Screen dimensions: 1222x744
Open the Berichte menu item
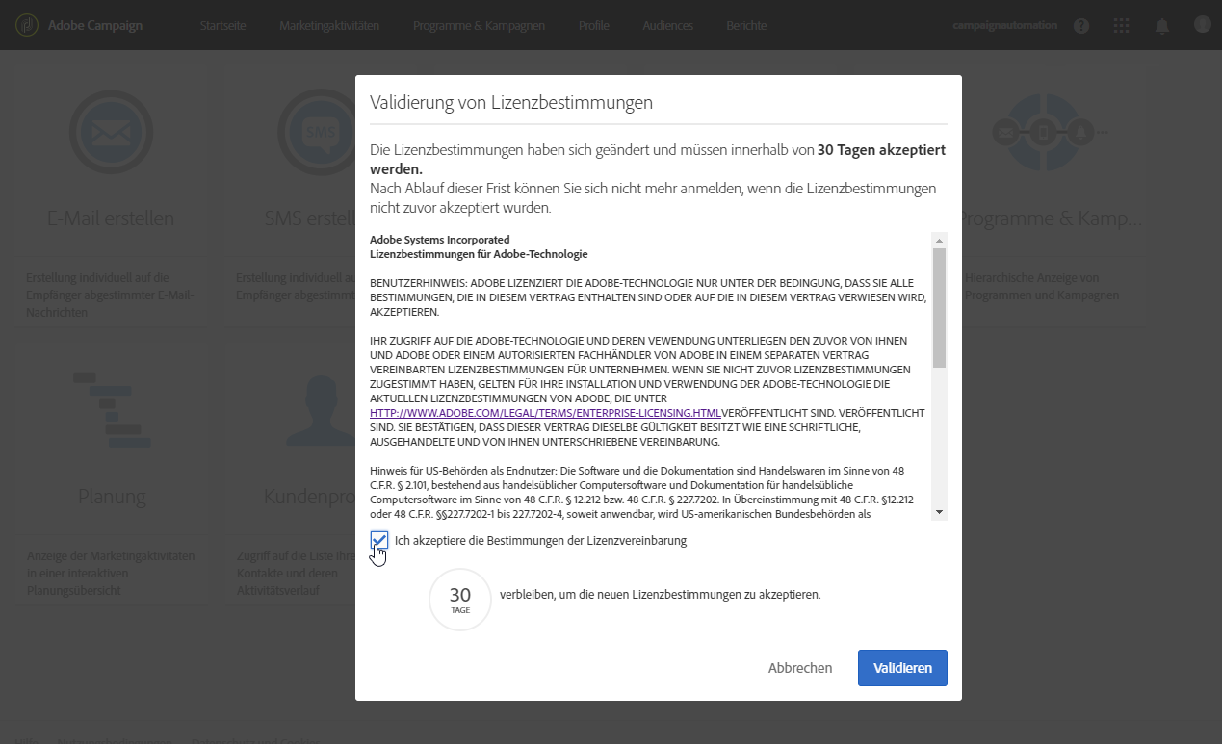click(746, 26)
